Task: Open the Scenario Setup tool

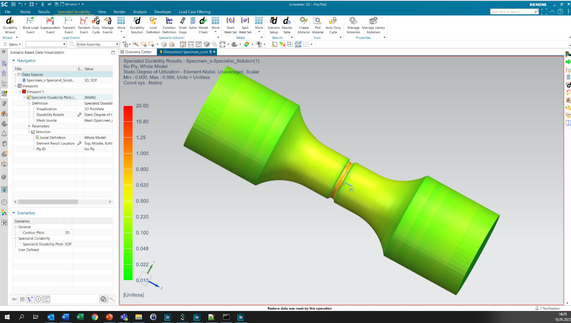Action: 273,25
